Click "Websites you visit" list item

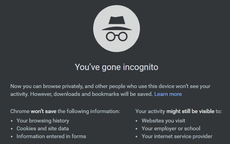(163, 121)
